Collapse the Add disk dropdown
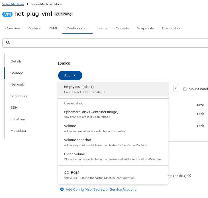Screen dimensions: 208x198 tap(70, 75)
